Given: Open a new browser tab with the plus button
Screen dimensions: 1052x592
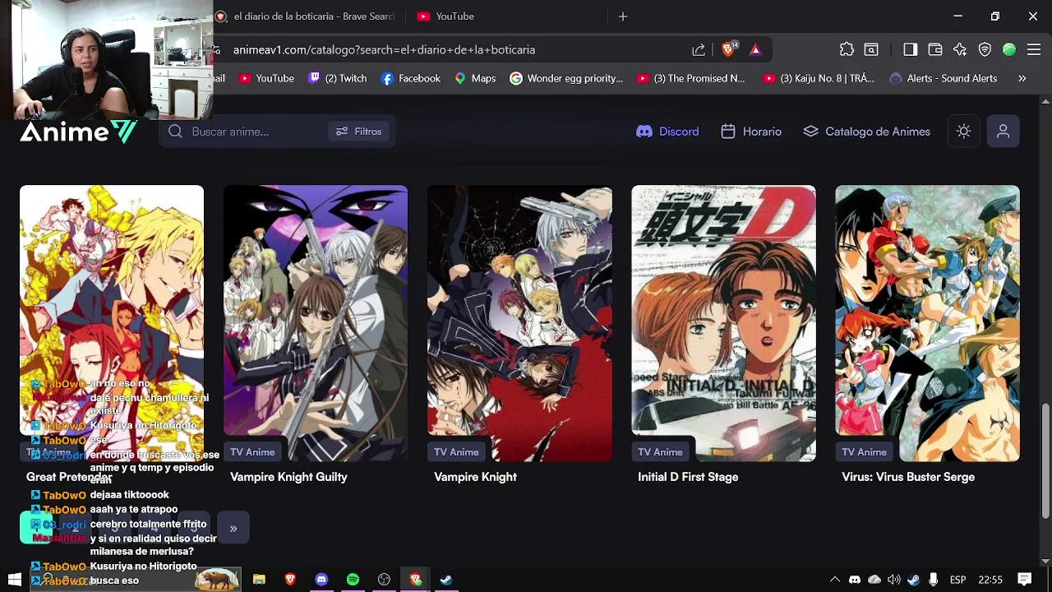Looking at the screenshot, I should (623, 16).
